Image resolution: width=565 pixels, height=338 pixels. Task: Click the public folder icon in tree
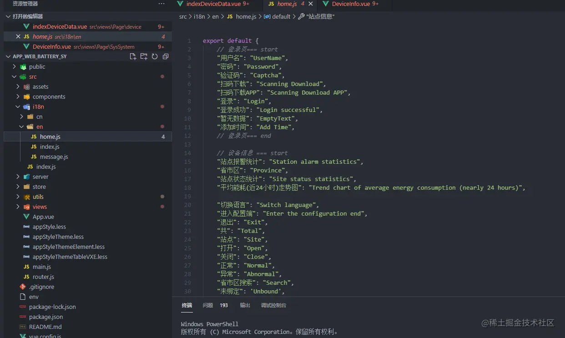(x=23, y=66)
